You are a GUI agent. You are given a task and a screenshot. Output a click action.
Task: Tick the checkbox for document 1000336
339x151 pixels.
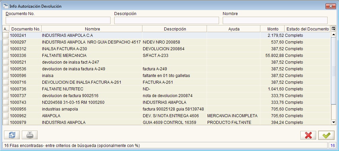pyautogui.click(x=6, y=55)
